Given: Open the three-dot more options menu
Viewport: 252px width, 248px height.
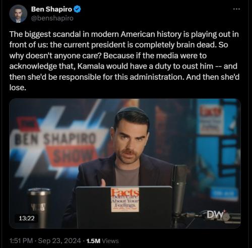Looking at the screenshot, I should point(236,9).
